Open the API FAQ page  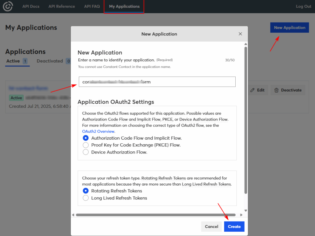pyautogui.click(x=92, y=6)
